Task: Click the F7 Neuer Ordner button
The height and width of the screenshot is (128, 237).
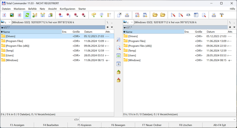Action: pos(152,125)
